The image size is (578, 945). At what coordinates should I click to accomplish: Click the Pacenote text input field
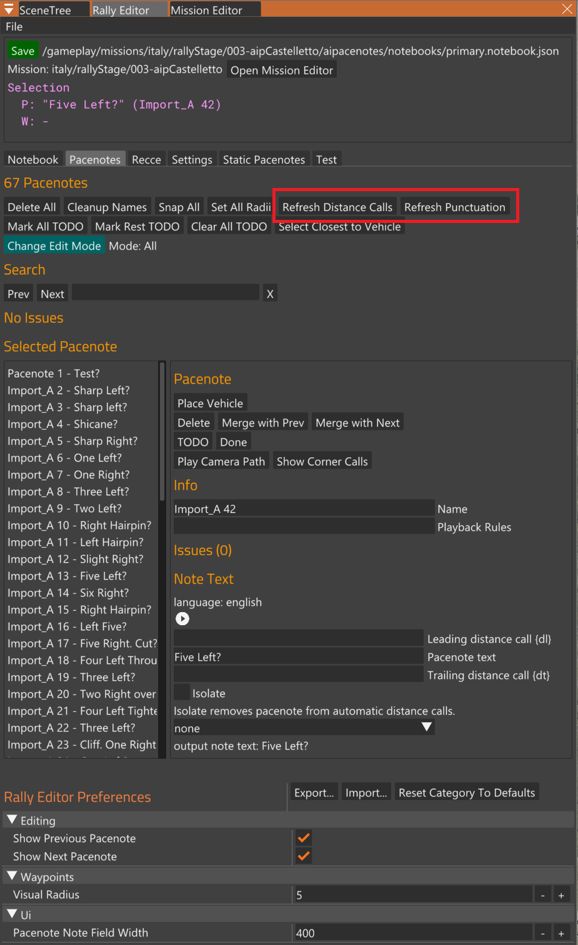click(299, 656)
